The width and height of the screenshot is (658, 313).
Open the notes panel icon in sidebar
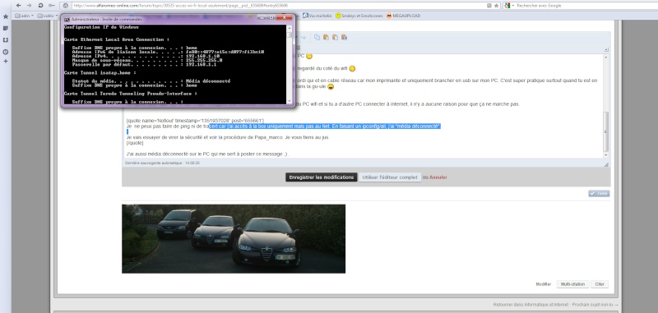pyautogui.click(x=6, y=28)
